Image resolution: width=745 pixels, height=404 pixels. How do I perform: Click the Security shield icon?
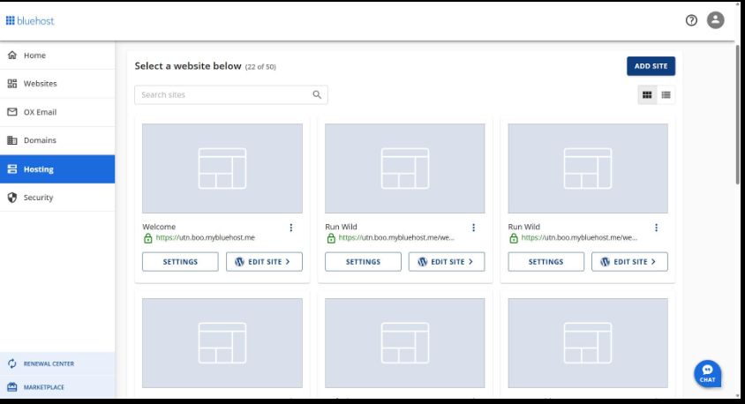click(12, 198)
